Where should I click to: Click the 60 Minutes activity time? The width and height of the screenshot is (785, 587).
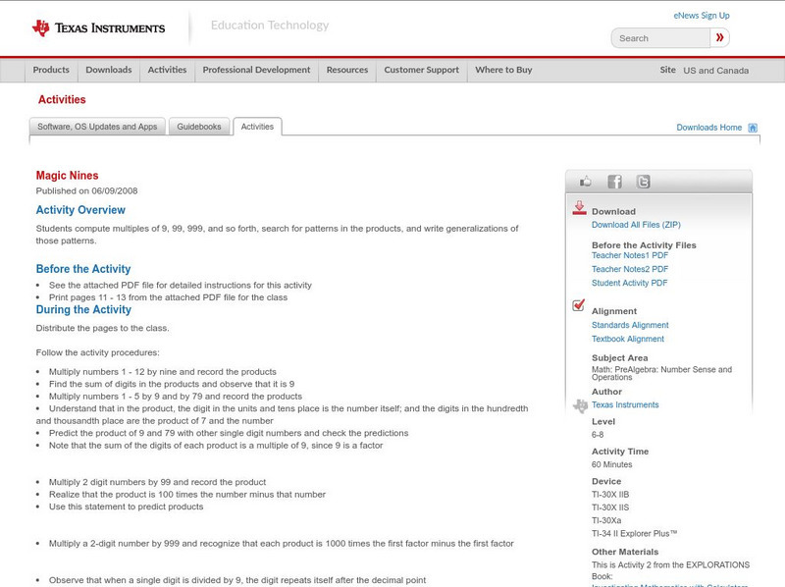pyautogui.click(x=611, y=465)
